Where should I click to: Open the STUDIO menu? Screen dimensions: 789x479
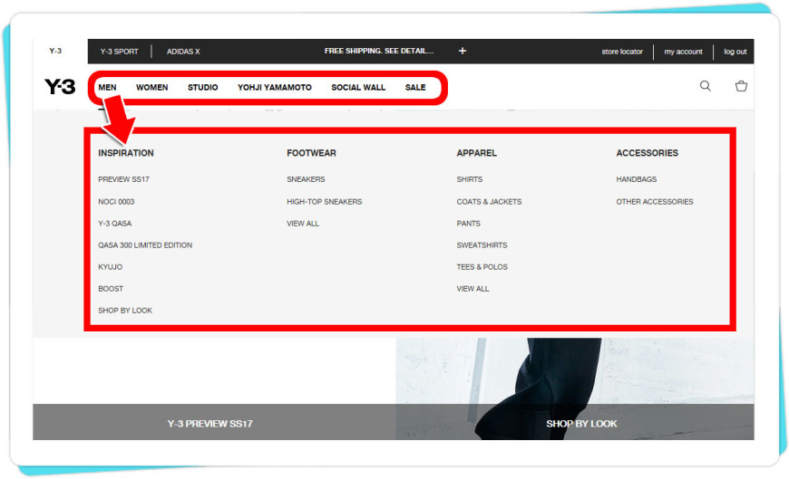click(x=203, y=88)
